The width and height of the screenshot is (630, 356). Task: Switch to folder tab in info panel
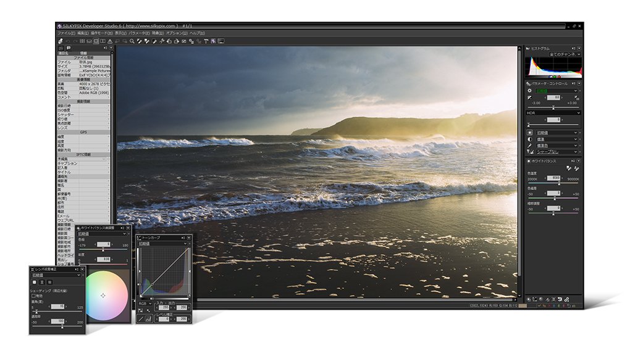click(x=61, y=48)
